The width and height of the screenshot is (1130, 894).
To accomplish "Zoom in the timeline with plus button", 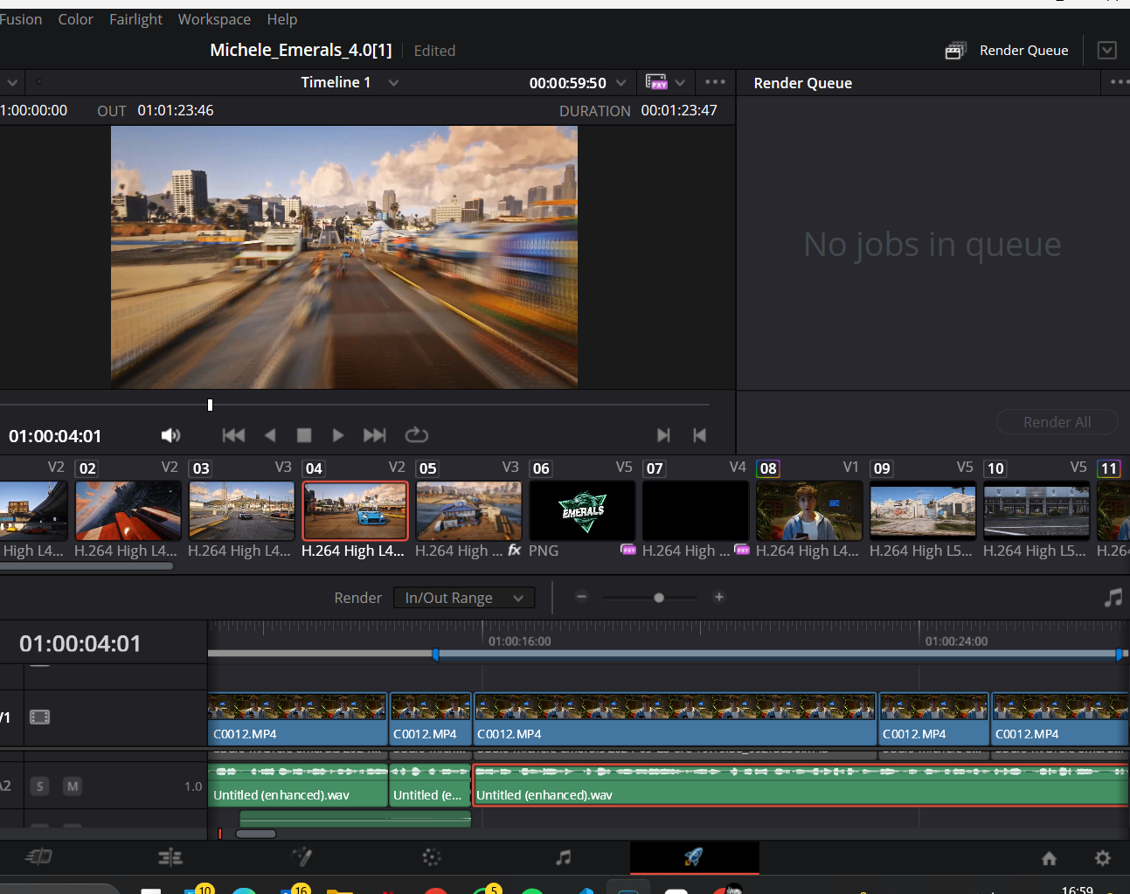I will (x=719, y=597).
